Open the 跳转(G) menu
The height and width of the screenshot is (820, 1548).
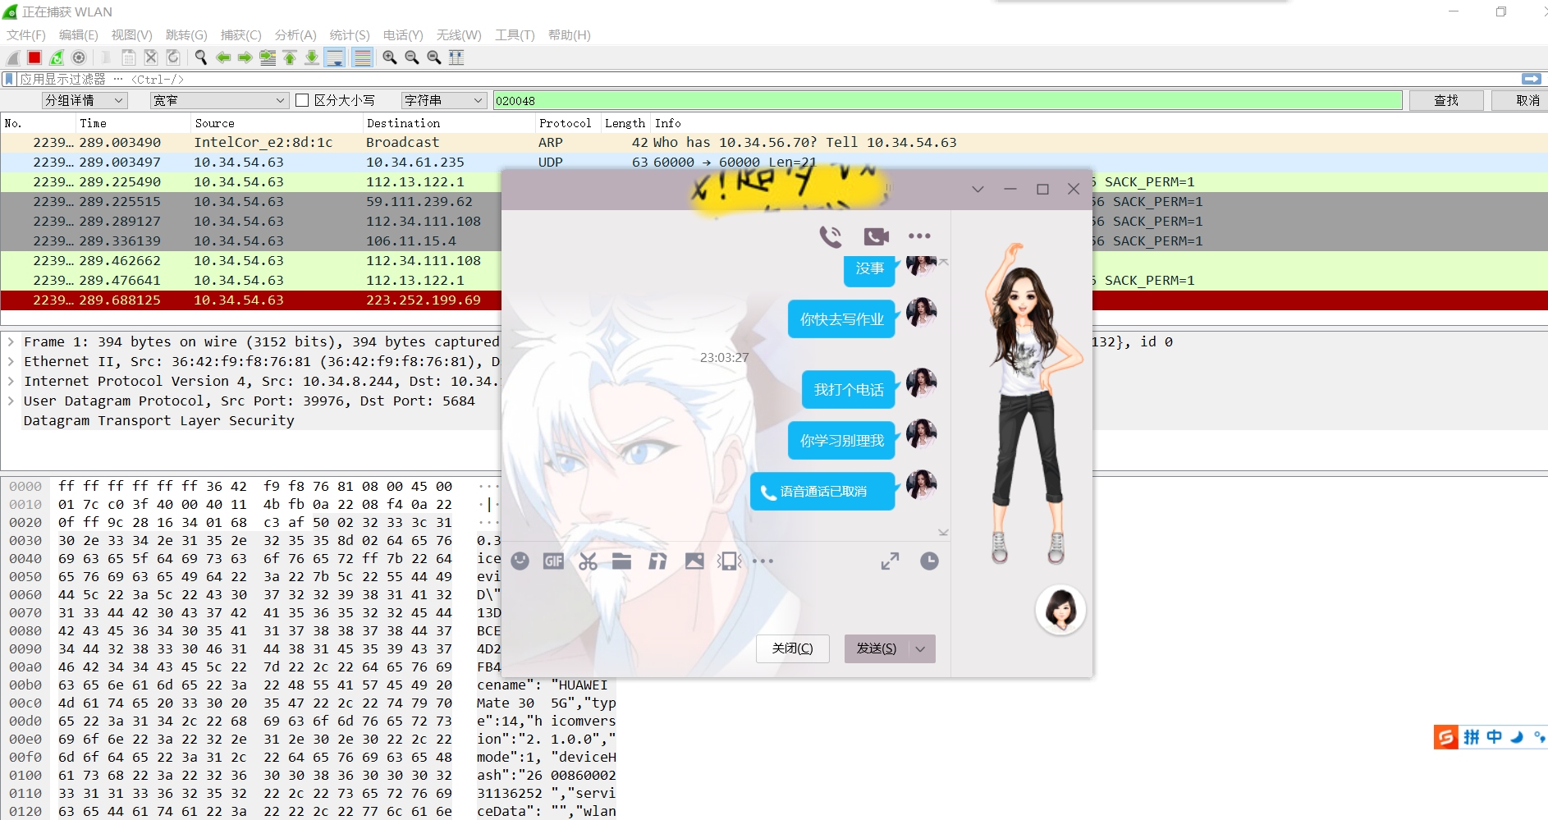point(186,34)
